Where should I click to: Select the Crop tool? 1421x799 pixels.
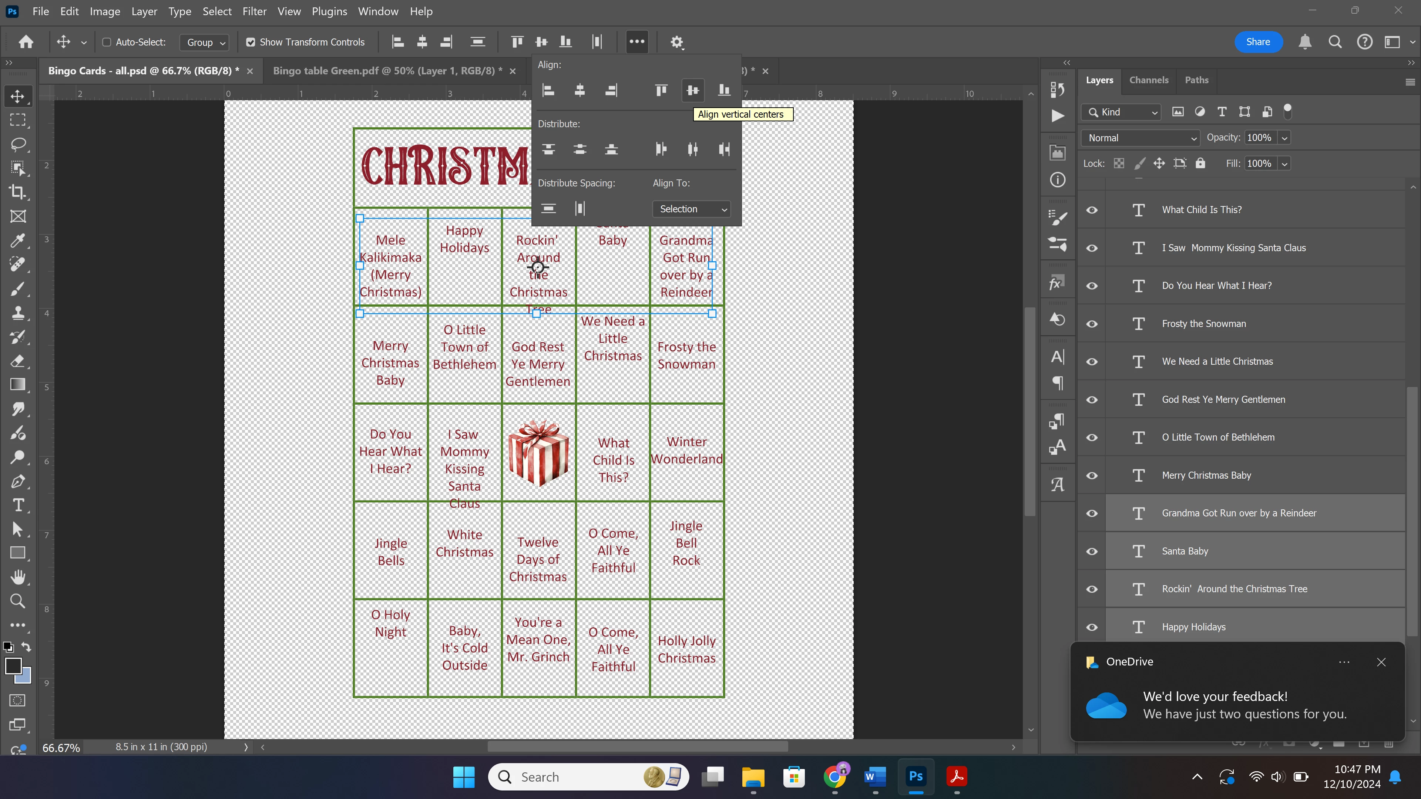(x=18, y=192)
